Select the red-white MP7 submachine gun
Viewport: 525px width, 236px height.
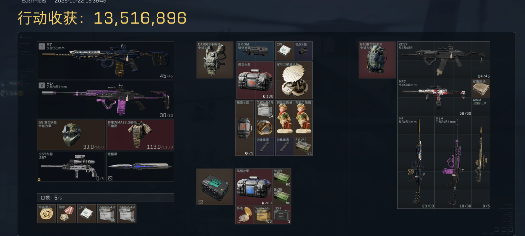434,97
